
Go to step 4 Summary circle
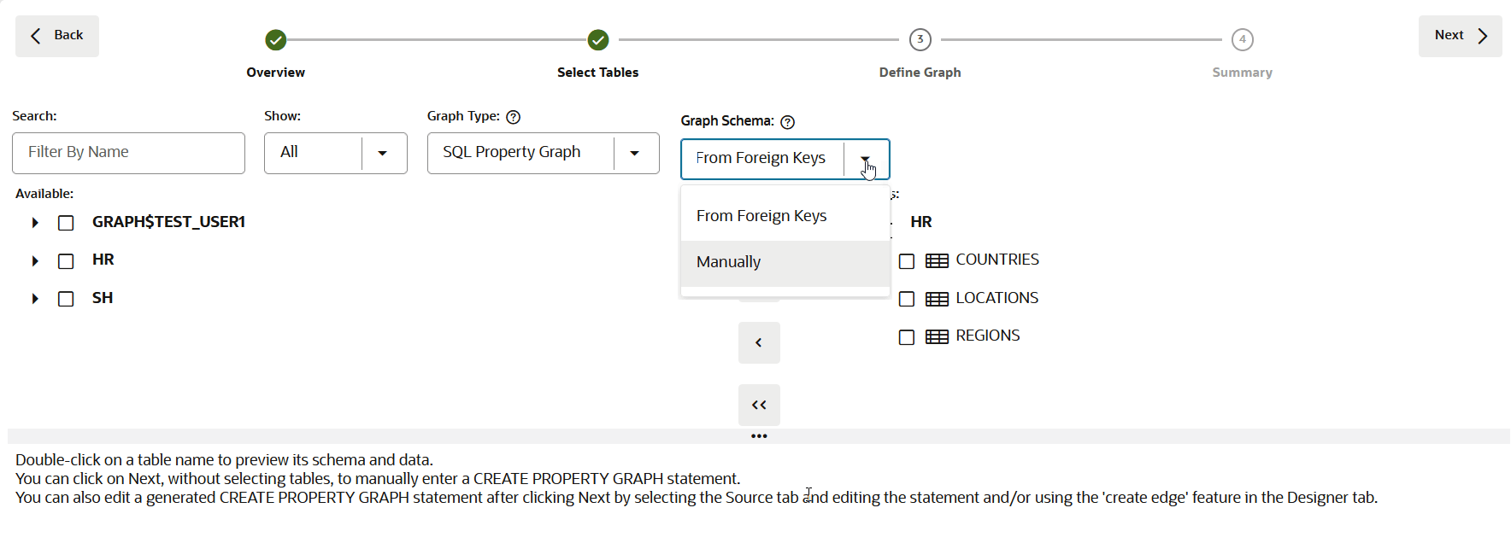tap(1243, 40)
